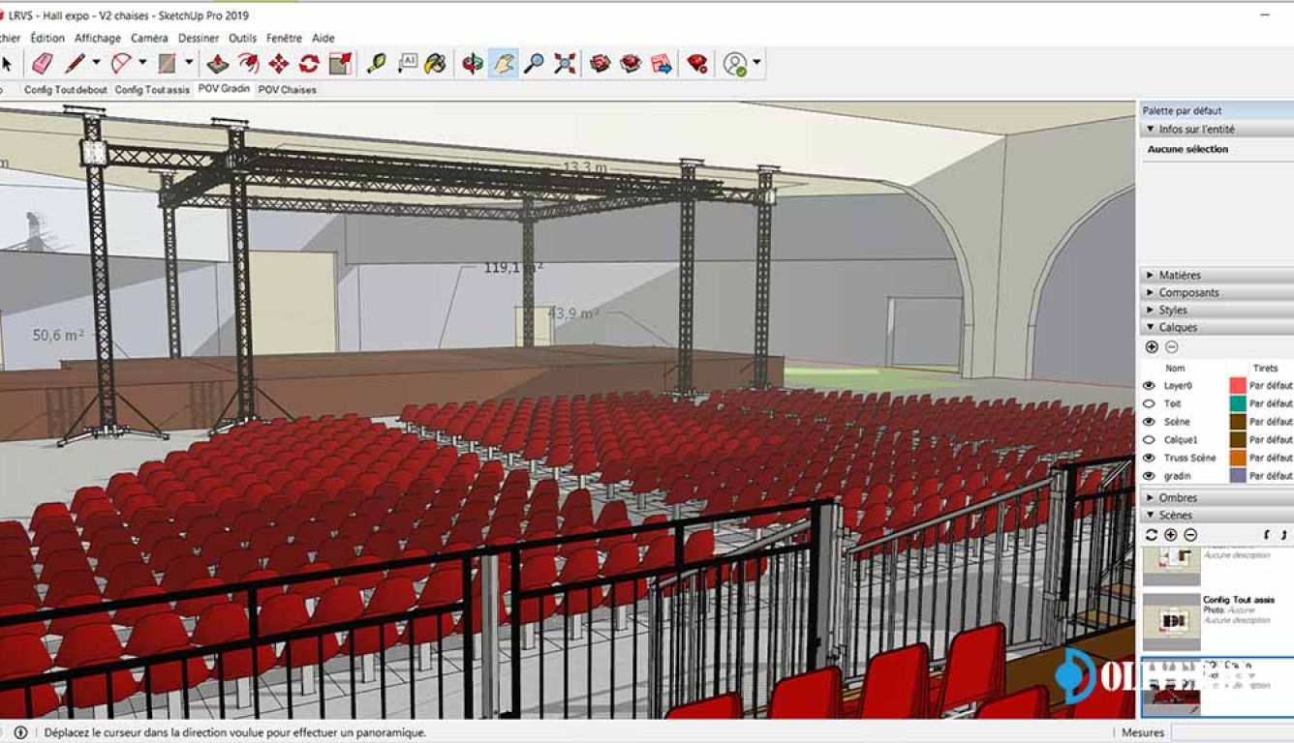This screenshot has width=1294, height=743.
Task: Open the 3D Warehouse
Action: click(x=599, y=64)
